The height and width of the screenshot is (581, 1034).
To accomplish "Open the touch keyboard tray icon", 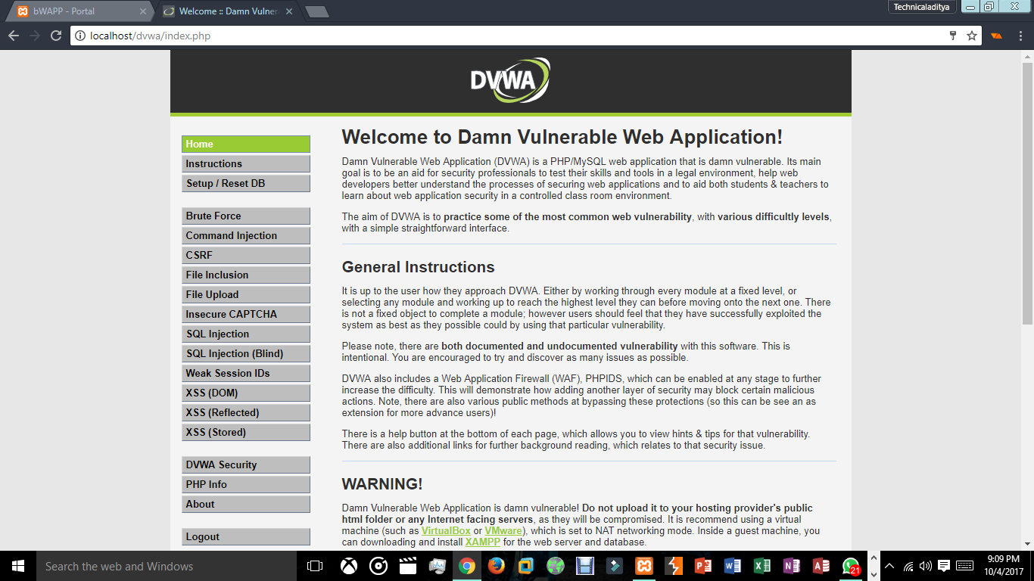I will pos(964,566).
